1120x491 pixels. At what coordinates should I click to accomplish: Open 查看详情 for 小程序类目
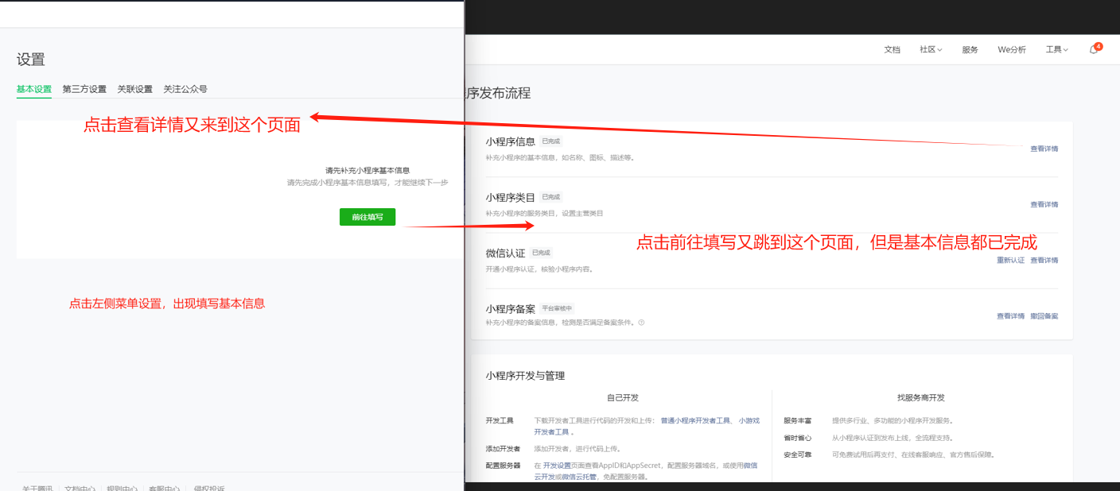click(1044, 204)
